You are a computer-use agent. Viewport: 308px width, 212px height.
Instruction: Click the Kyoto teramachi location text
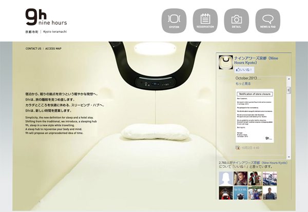[x=55, y=32]
